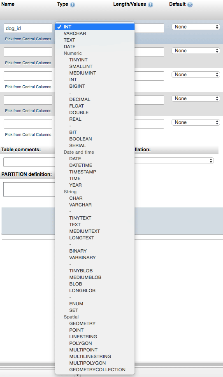Click the dog_id name input field
Image resolution: width=223 pixels, height=377 pixels.
pyautogui.click(x=28, y=28)
